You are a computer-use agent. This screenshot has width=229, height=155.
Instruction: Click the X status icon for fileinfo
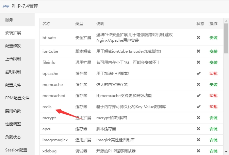coord(198,62)
